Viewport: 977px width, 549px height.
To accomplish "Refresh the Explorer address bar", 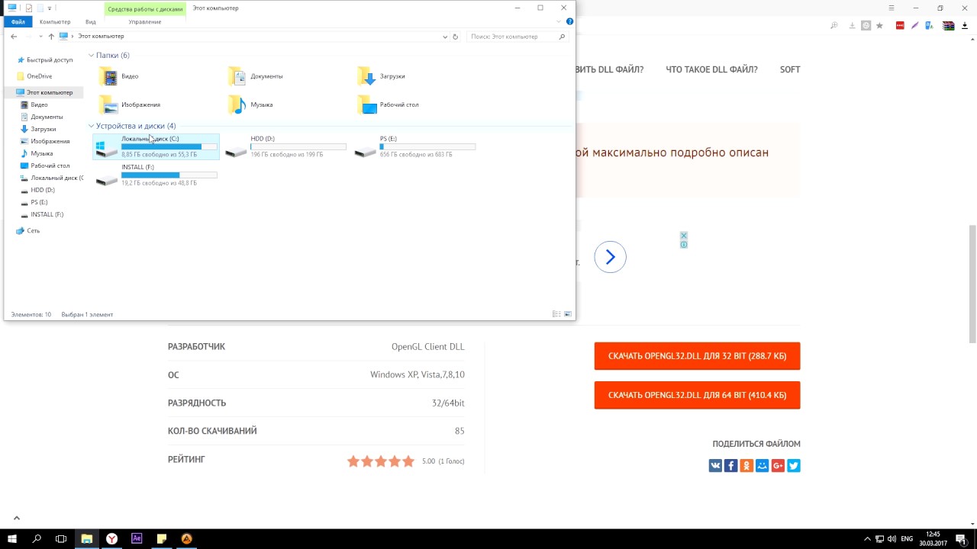I will click(x=456, y=37).
